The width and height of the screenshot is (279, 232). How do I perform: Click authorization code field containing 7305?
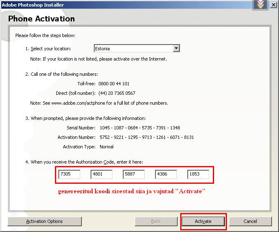(69, 174)
